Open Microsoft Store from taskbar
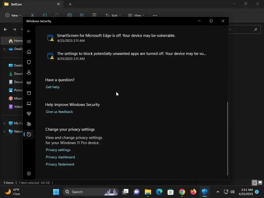Image resolution: width=264 pixels, height=198 pixels. coord(171,192)
